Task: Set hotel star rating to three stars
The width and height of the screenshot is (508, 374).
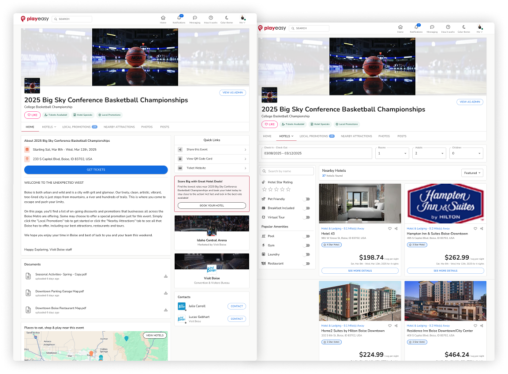Action: coord(276,189)
